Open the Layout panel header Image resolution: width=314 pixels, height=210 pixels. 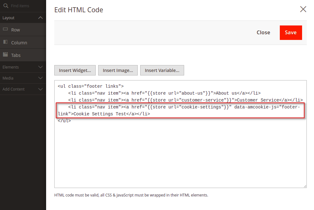pyautogui.click(x=23, y=18)
